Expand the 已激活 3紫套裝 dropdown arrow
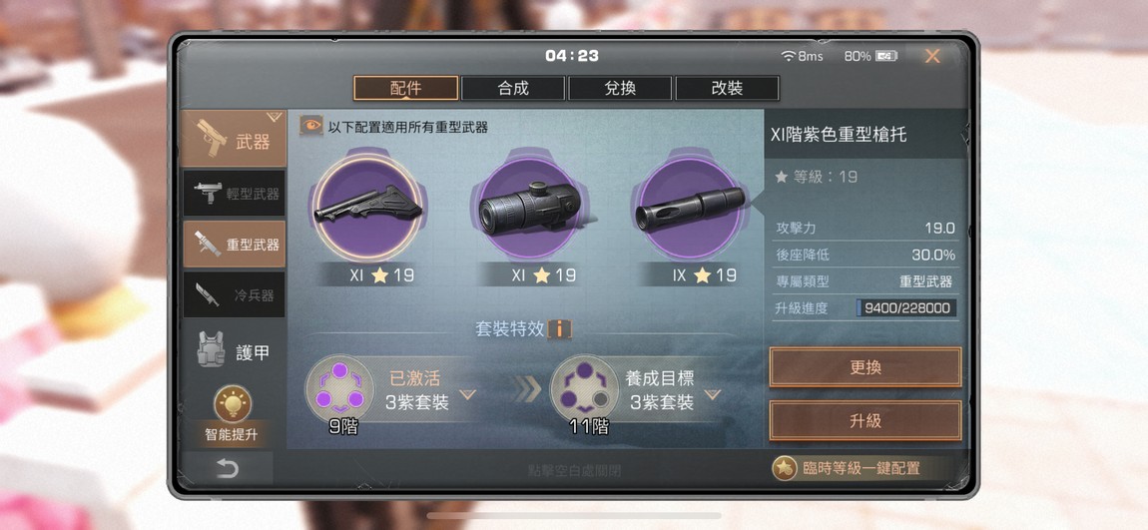 [x=467, y=395]
